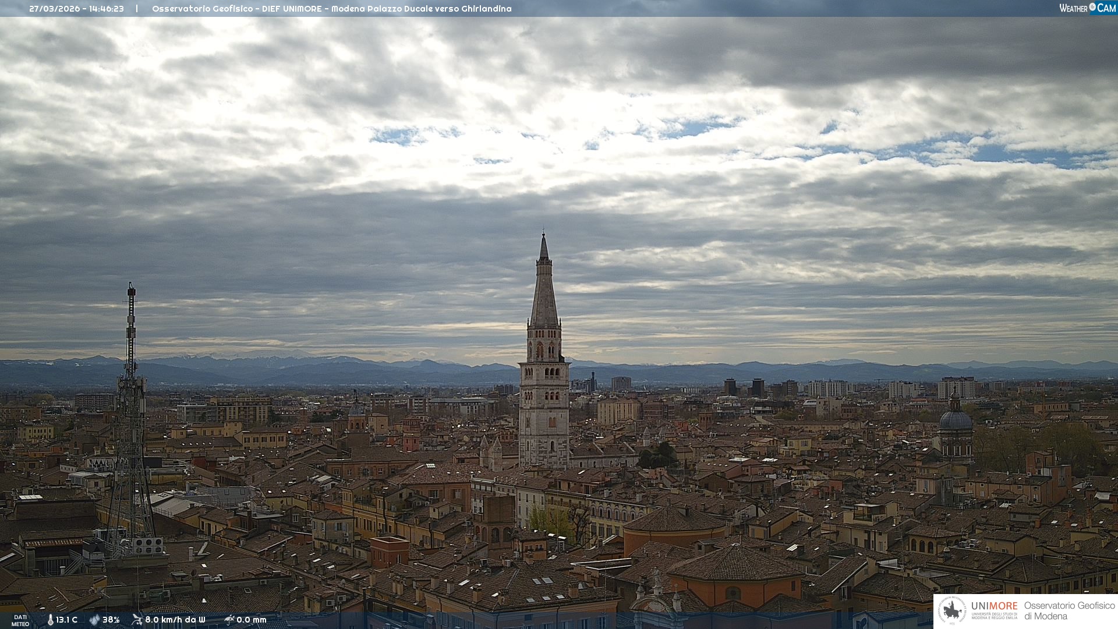Image resolution: width=1118 pixels, height=629 pixels.
Task: Click the 8.0 km/h da W wind reading
Action: [175, 620]
